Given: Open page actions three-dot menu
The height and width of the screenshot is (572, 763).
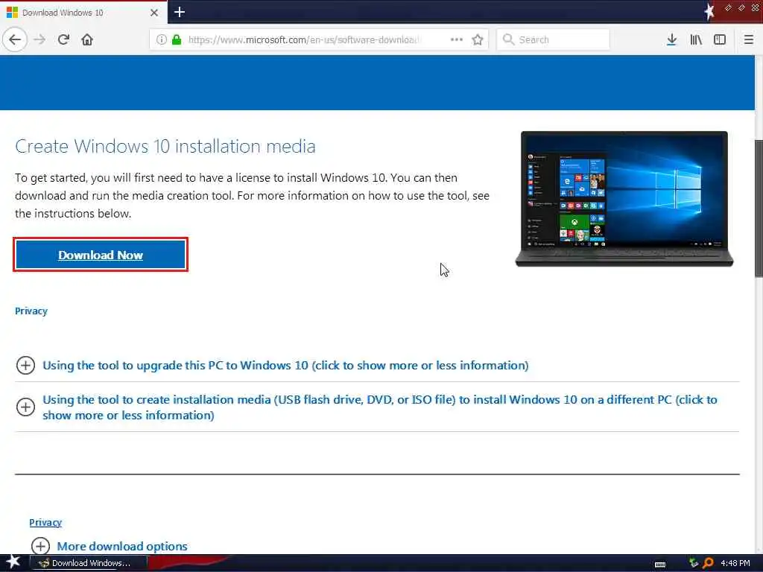Looking at the screenshot, I should tap(457, 39).
